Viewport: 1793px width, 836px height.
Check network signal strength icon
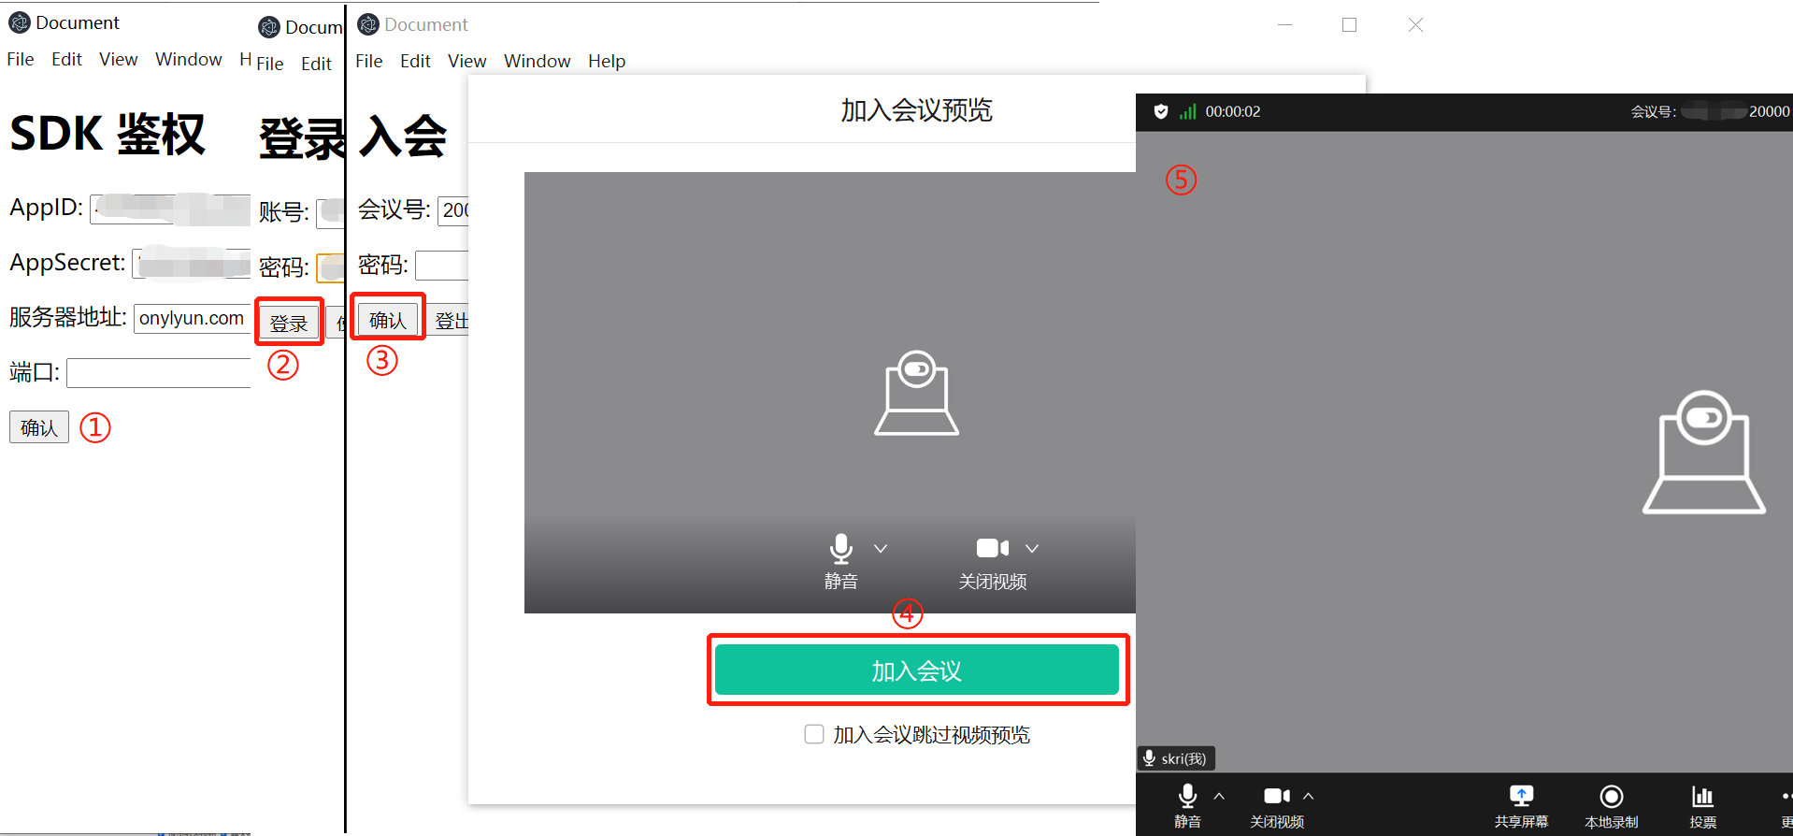(1187, 111)
